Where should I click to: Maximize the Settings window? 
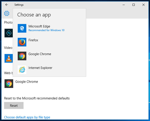click(x=133, y=5)
